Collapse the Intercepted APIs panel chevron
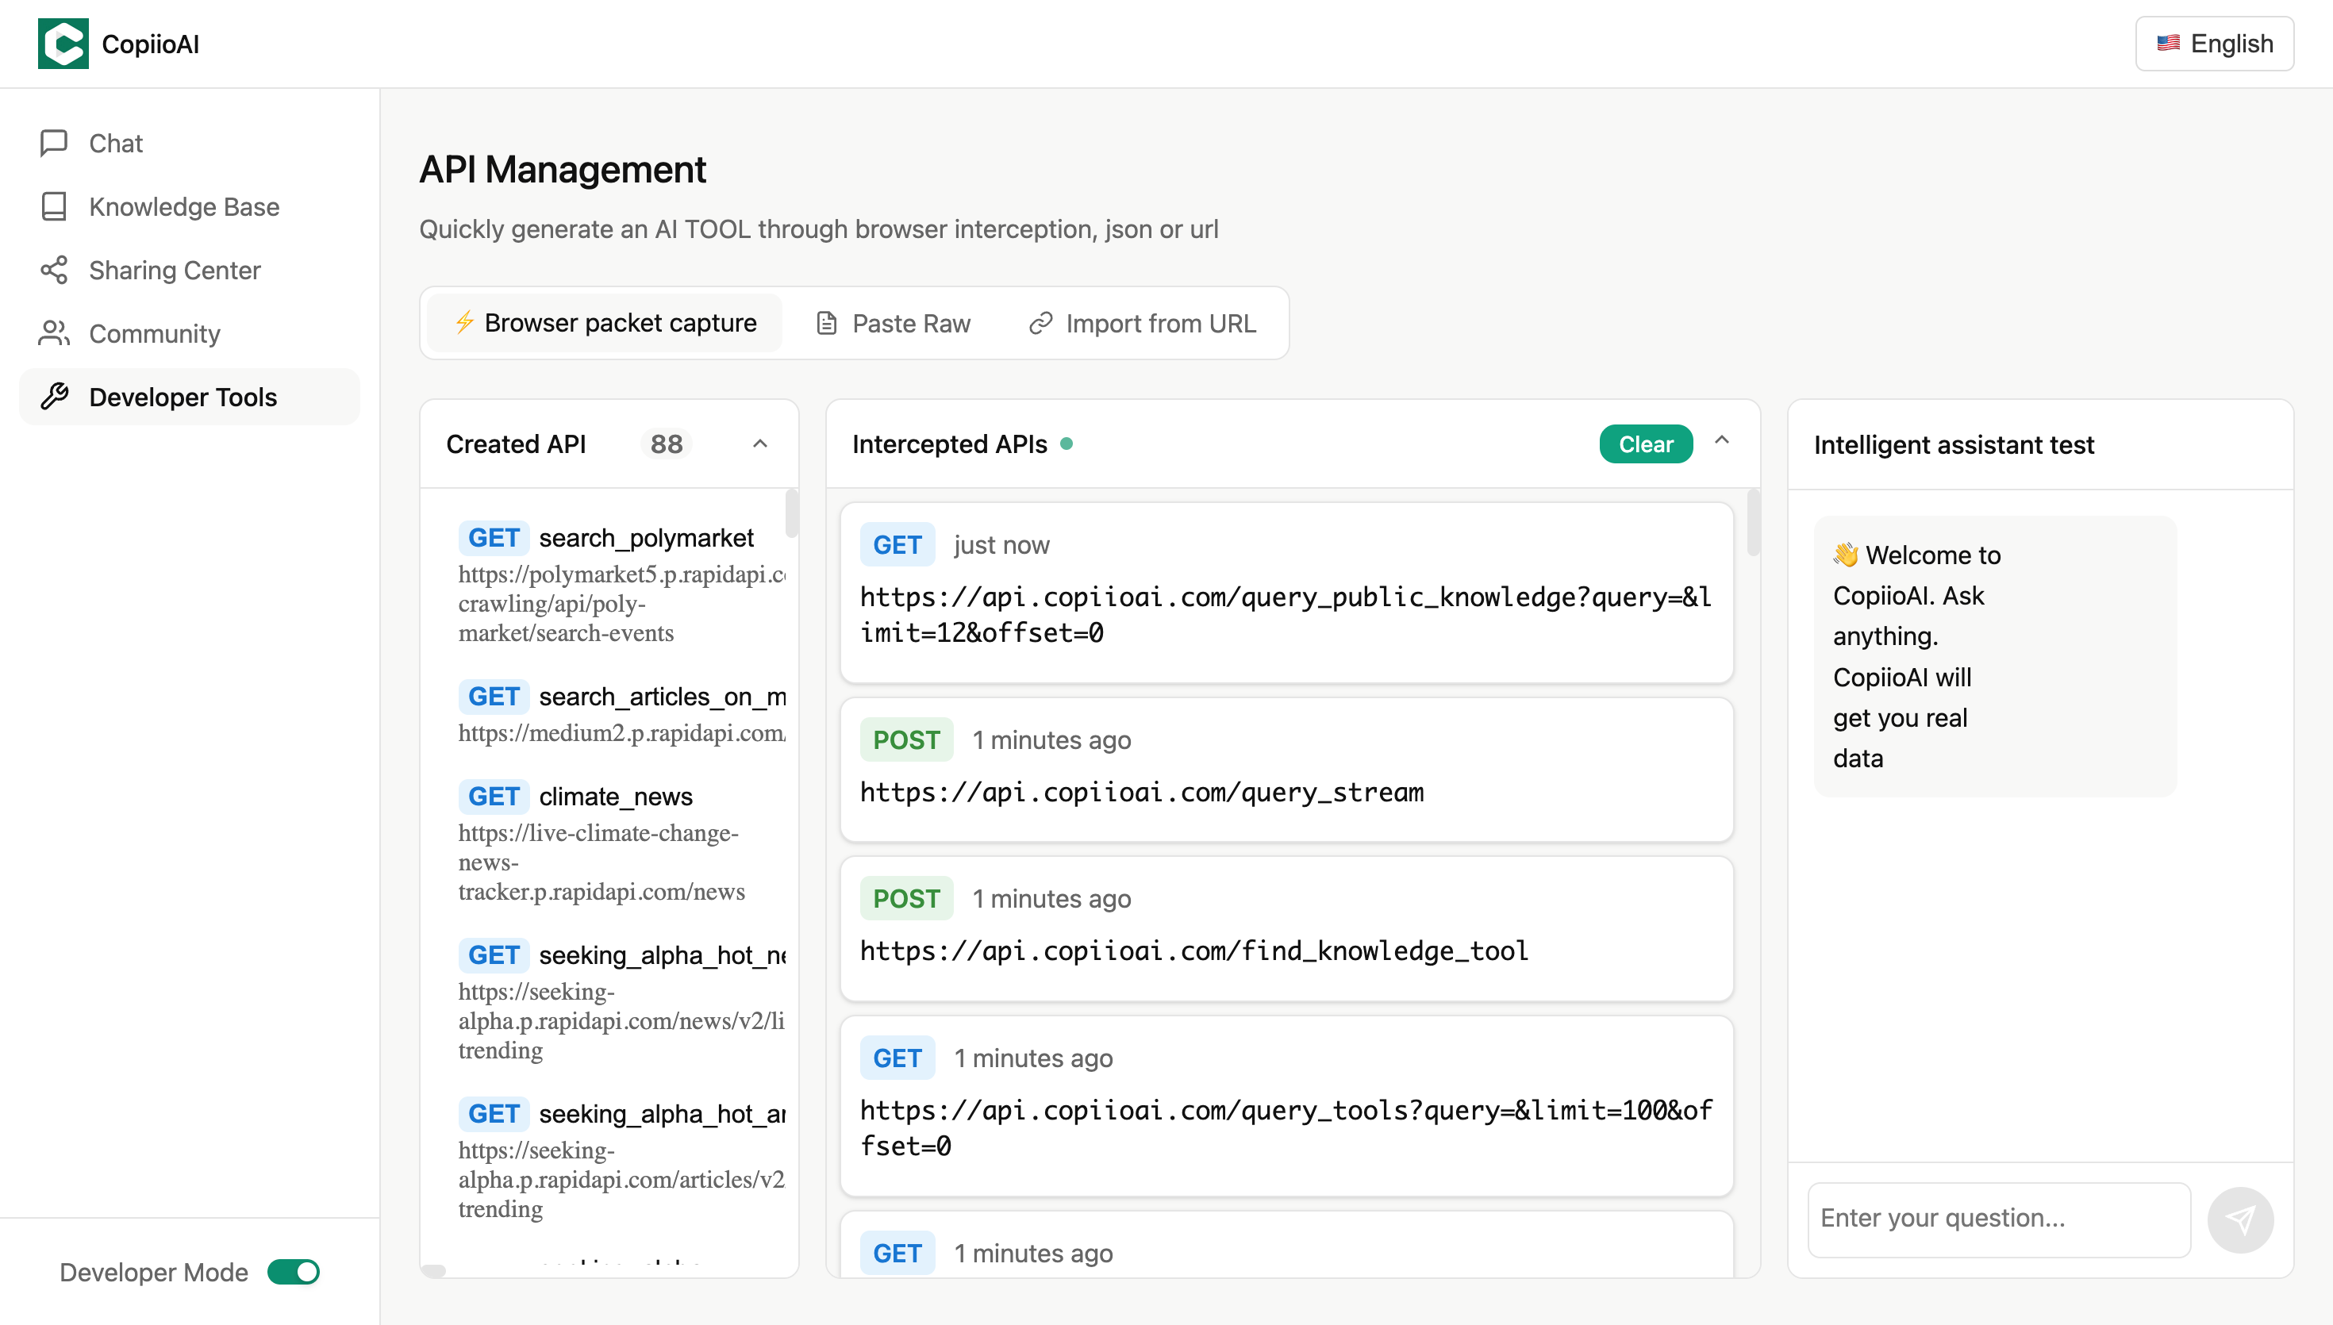 [x=1721, y=441]
